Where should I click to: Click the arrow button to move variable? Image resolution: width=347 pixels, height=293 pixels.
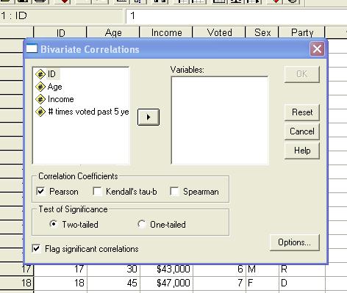149,117
